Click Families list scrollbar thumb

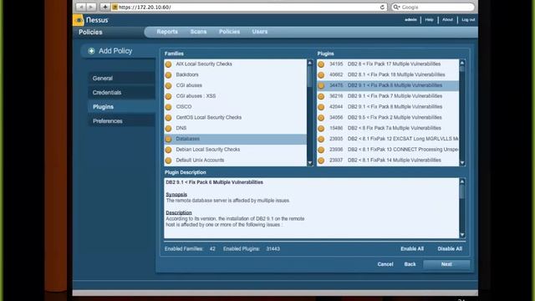click(310, 76)
